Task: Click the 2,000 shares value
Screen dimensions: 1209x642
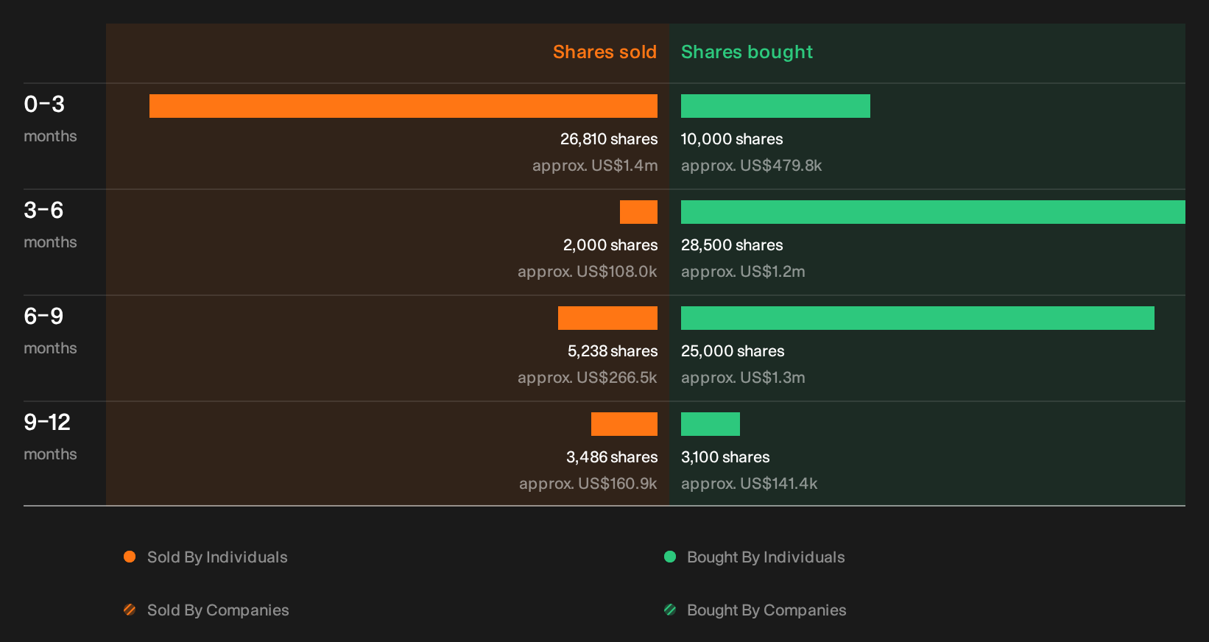Action: 610,245
